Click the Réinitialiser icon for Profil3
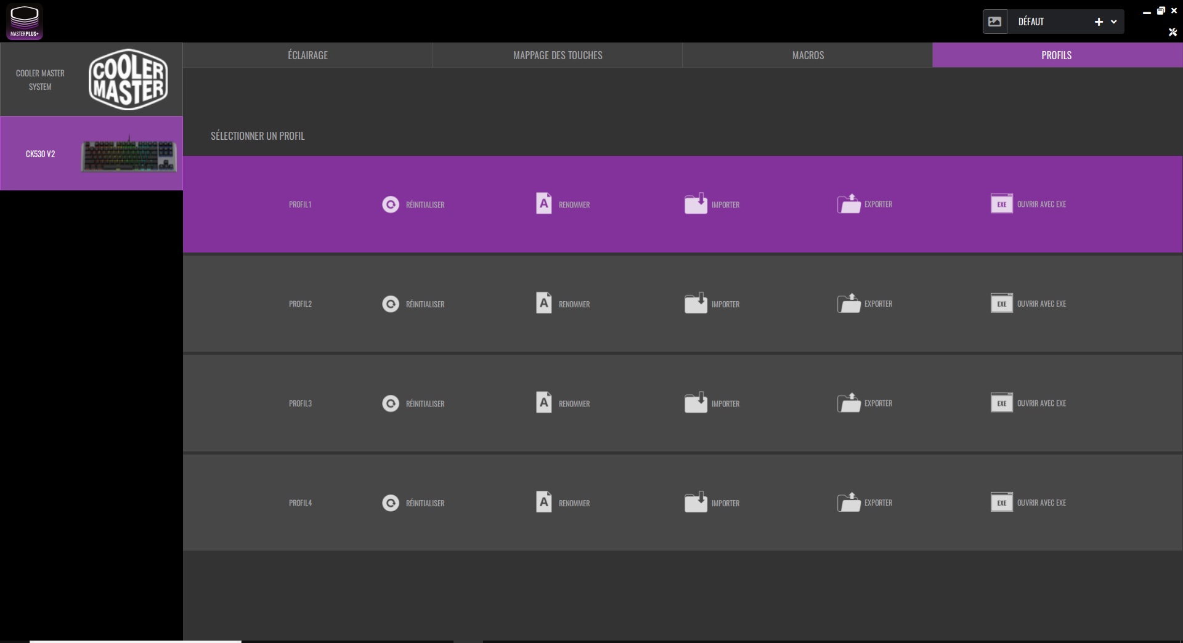Image resolution: width=1183 pixels, height=643 pixels. click(x=391, y=403)
